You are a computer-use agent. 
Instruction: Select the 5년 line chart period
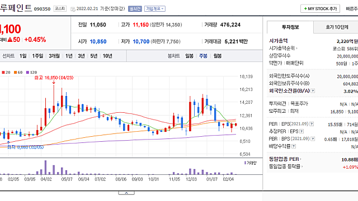click(93, 56)
